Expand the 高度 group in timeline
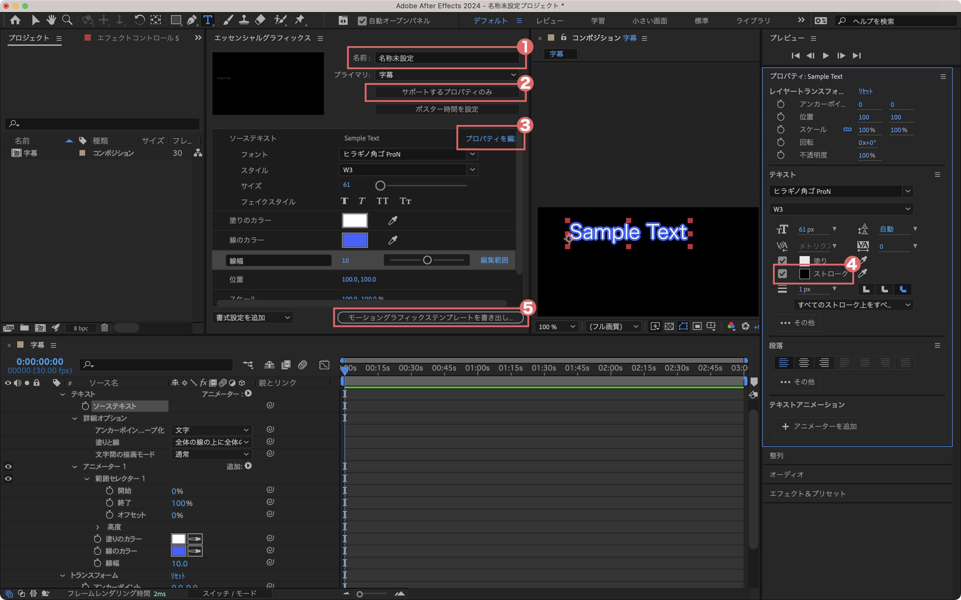961x600 pixels. click(x=98, y=527)
